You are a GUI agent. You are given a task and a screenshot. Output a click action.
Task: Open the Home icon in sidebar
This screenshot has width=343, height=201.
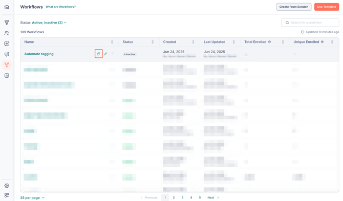point(7,7)
